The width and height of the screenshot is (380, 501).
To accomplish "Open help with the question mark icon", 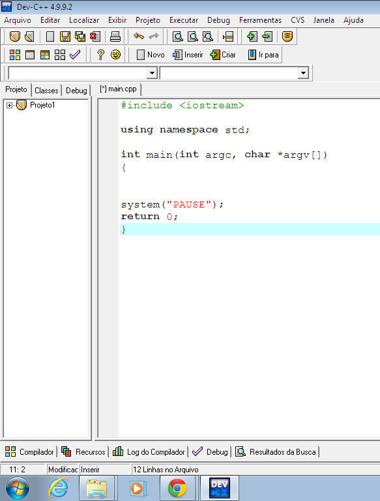I will [100, 55].
